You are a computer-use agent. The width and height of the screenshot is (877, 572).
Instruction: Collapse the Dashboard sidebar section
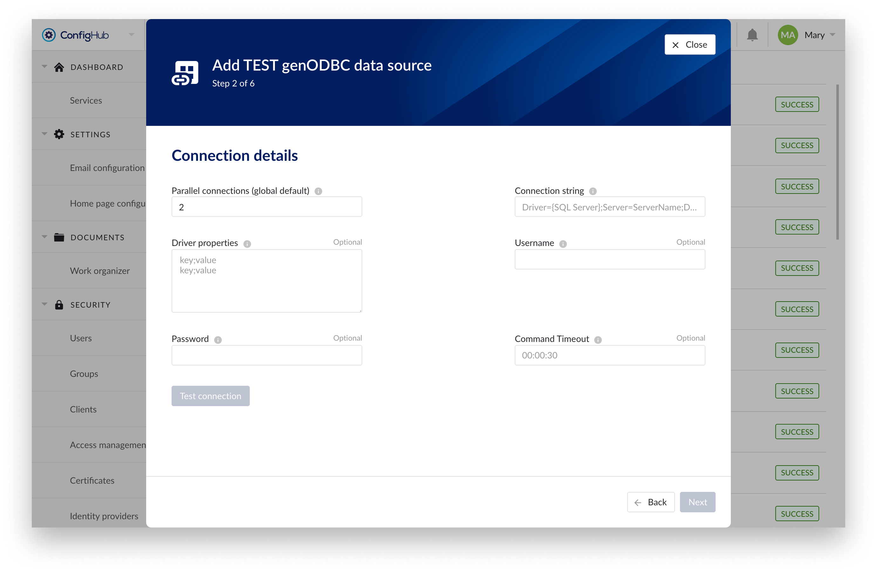pyautogui.click(x=44, y=67)
